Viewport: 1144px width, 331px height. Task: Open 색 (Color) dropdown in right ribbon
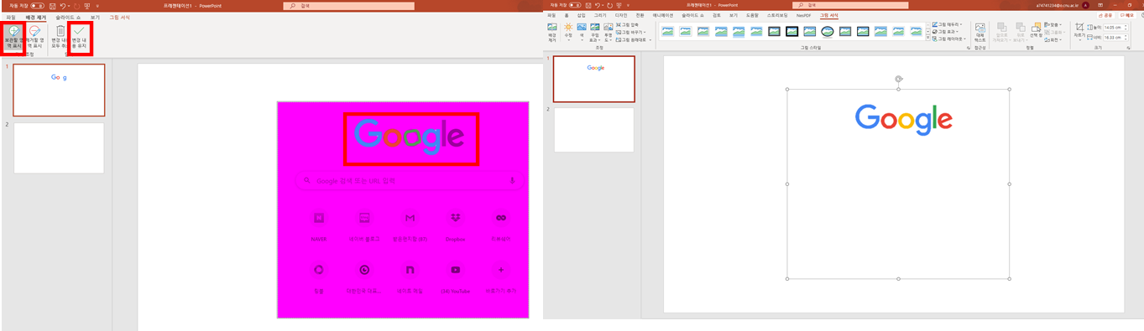click(582, 33)
